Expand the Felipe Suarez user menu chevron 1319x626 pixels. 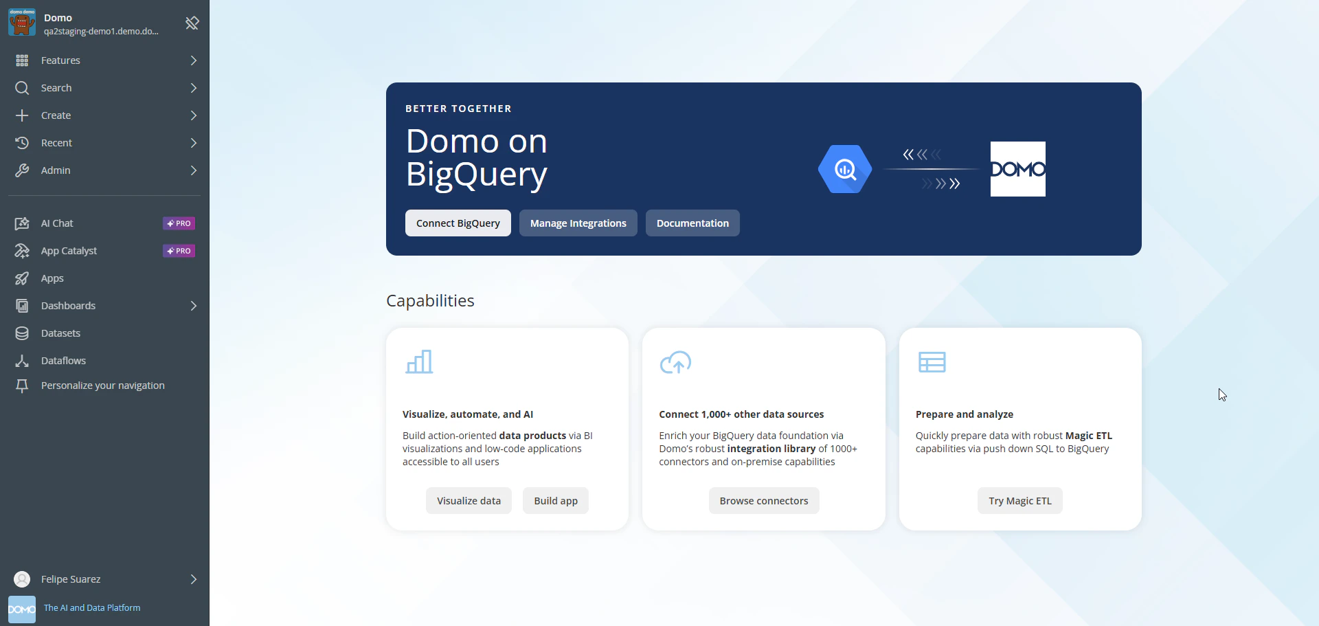pyautogui.click(x=194, y=579)
